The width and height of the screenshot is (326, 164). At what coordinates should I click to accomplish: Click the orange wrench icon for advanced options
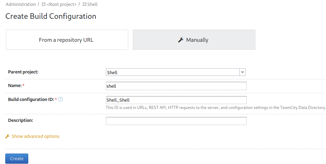pyautogui.click(x=7, y=136)
